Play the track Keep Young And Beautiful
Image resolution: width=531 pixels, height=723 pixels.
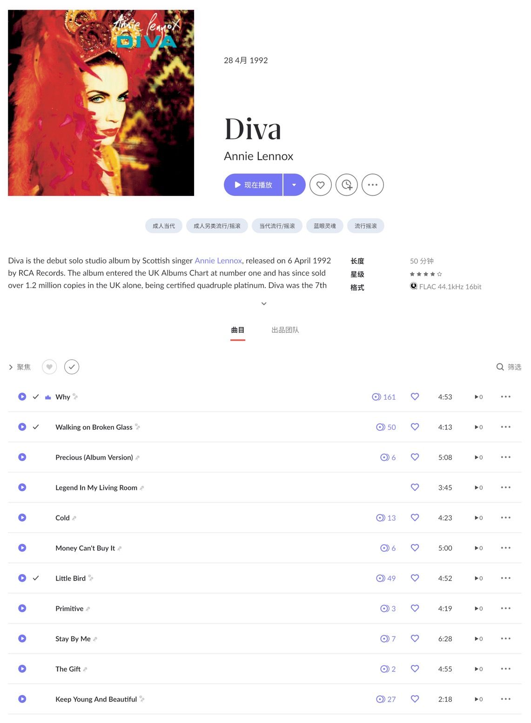tap(22, 699)
